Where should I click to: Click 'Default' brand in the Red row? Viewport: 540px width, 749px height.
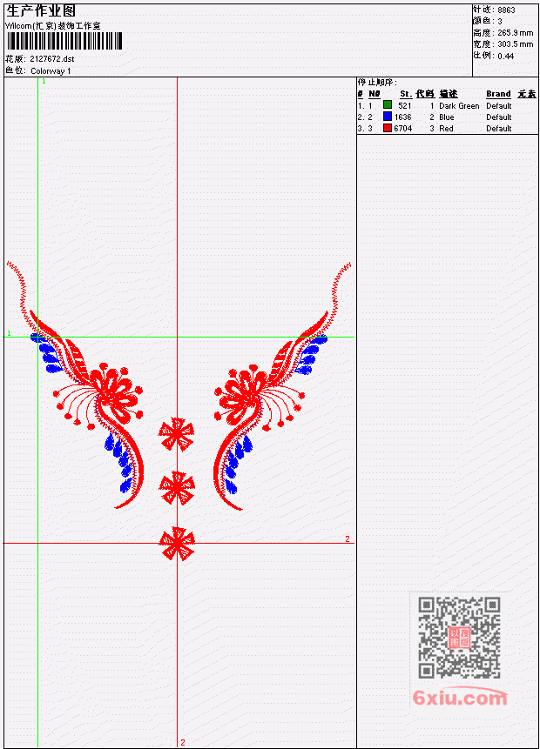pyautogui.click(x=499, y=129)
